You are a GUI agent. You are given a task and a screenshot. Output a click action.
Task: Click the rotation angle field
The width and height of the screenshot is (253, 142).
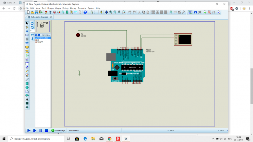click(x=32, y=30)
